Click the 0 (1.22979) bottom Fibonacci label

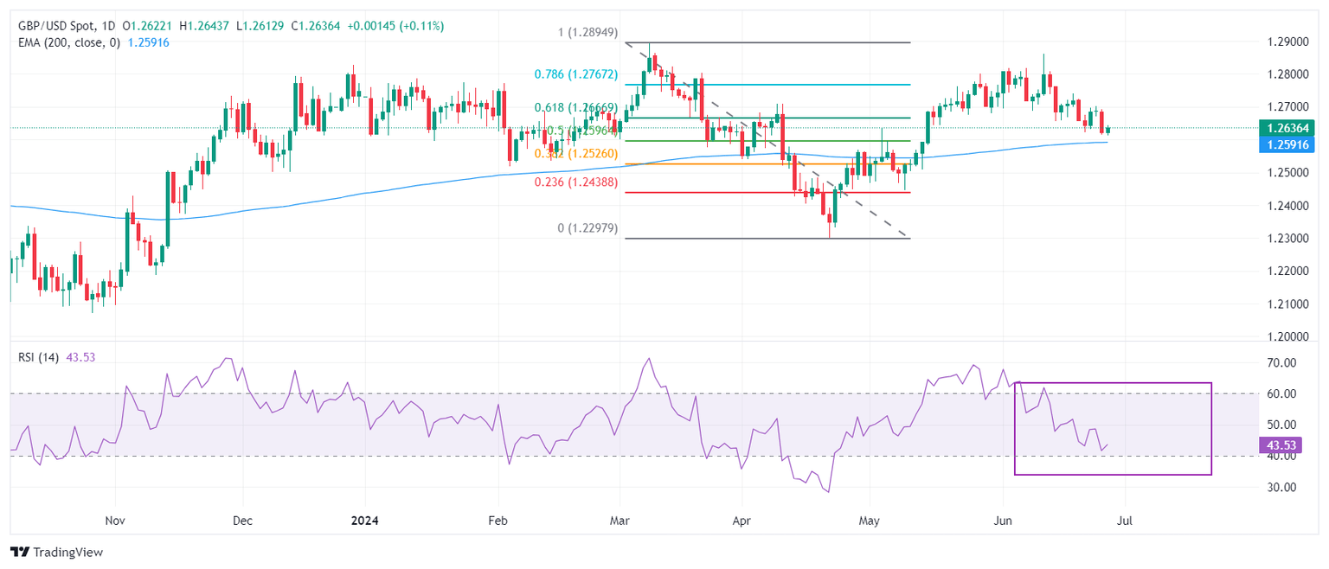[x=587, y=228]
